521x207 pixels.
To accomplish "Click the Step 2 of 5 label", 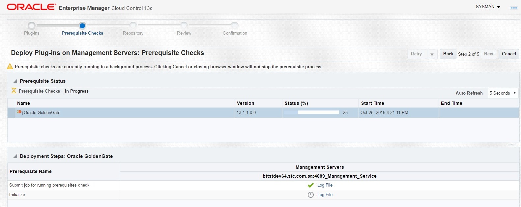I will coord(469,54).
